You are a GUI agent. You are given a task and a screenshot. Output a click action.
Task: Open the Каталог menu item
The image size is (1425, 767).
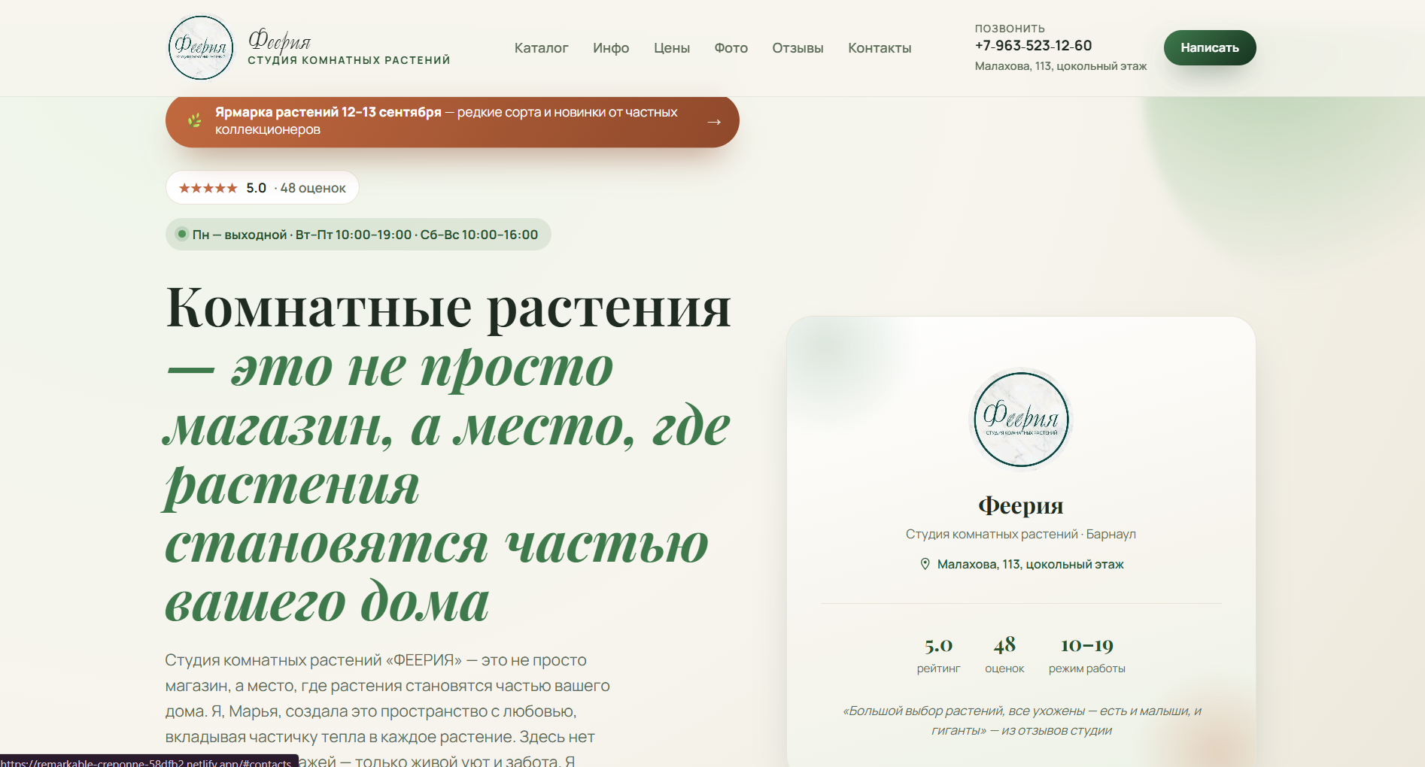(x=541, y=48)
